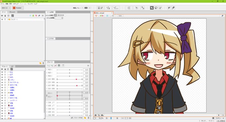The width and height of the screenshot is (226, 122).
Task: Toggle visibility of フォルダー 1 in Parts panel
Action: coord(2,19)
